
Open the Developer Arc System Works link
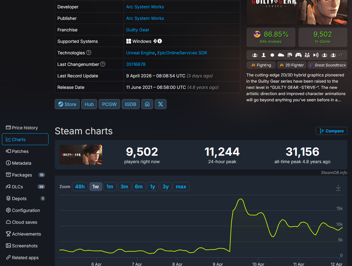click(145, 7)
